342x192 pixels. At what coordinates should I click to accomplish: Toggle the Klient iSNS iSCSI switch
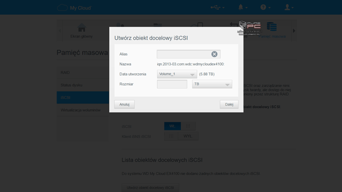[181, 136]
